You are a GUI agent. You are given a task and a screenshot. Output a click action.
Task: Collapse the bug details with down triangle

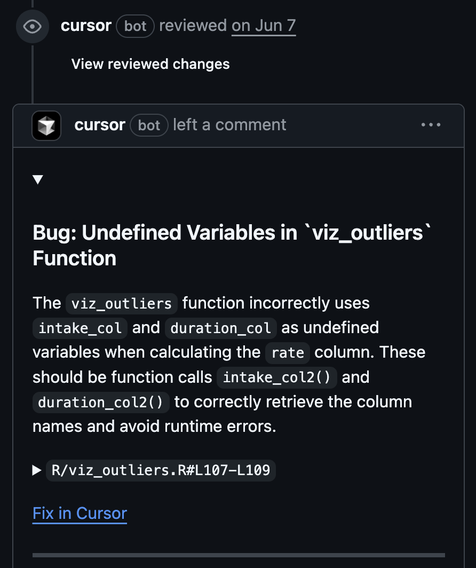[x=37, y=179]
